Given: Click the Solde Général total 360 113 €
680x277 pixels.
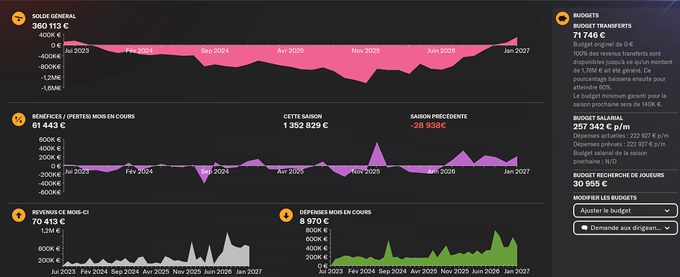Looking at the screenshot, I should (50, 25).
